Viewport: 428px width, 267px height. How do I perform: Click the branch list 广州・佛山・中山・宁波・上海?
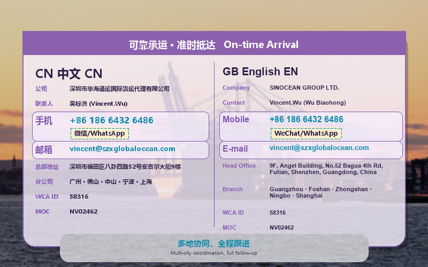[x=111, y=182]
